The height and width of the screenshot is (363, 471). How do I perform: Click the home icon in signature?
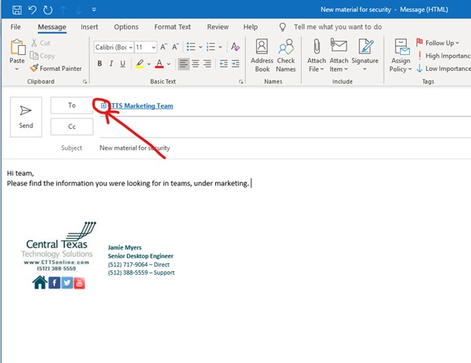(x=40, y=282)
